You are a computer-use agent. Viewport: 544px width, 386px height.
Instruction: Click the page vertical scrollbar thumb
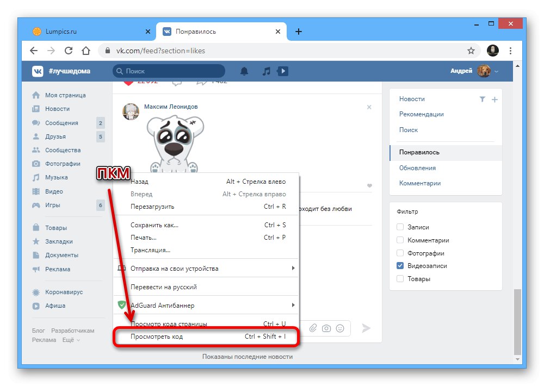pos(517,322)
